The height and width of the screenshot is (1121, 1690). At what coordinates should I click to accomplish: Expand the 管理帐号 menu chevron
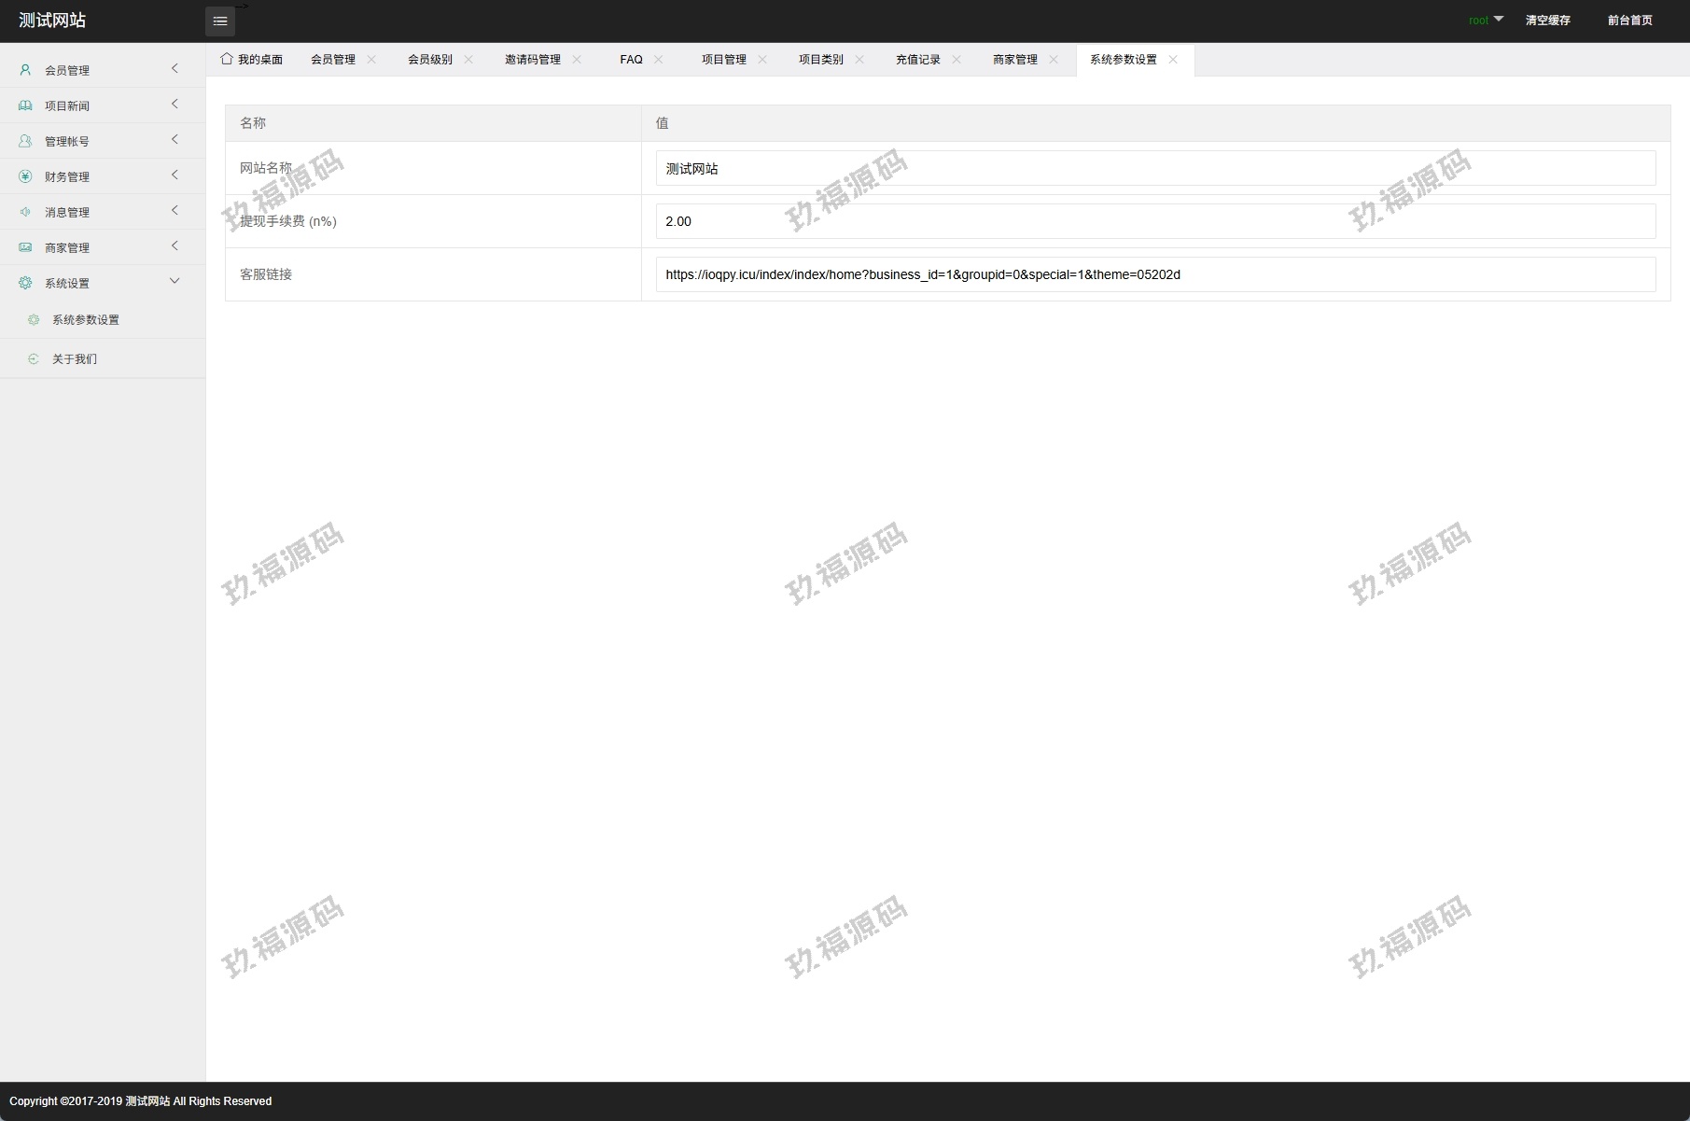[x=175, y=140]
